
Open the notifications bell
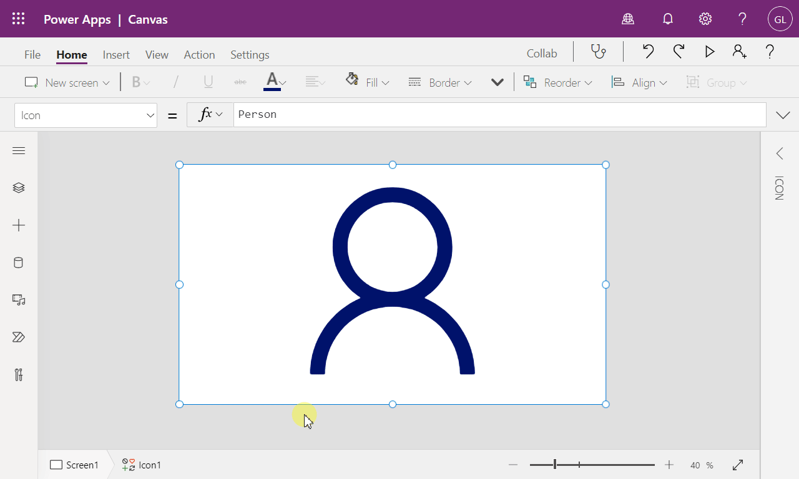(x=668, y=19)
